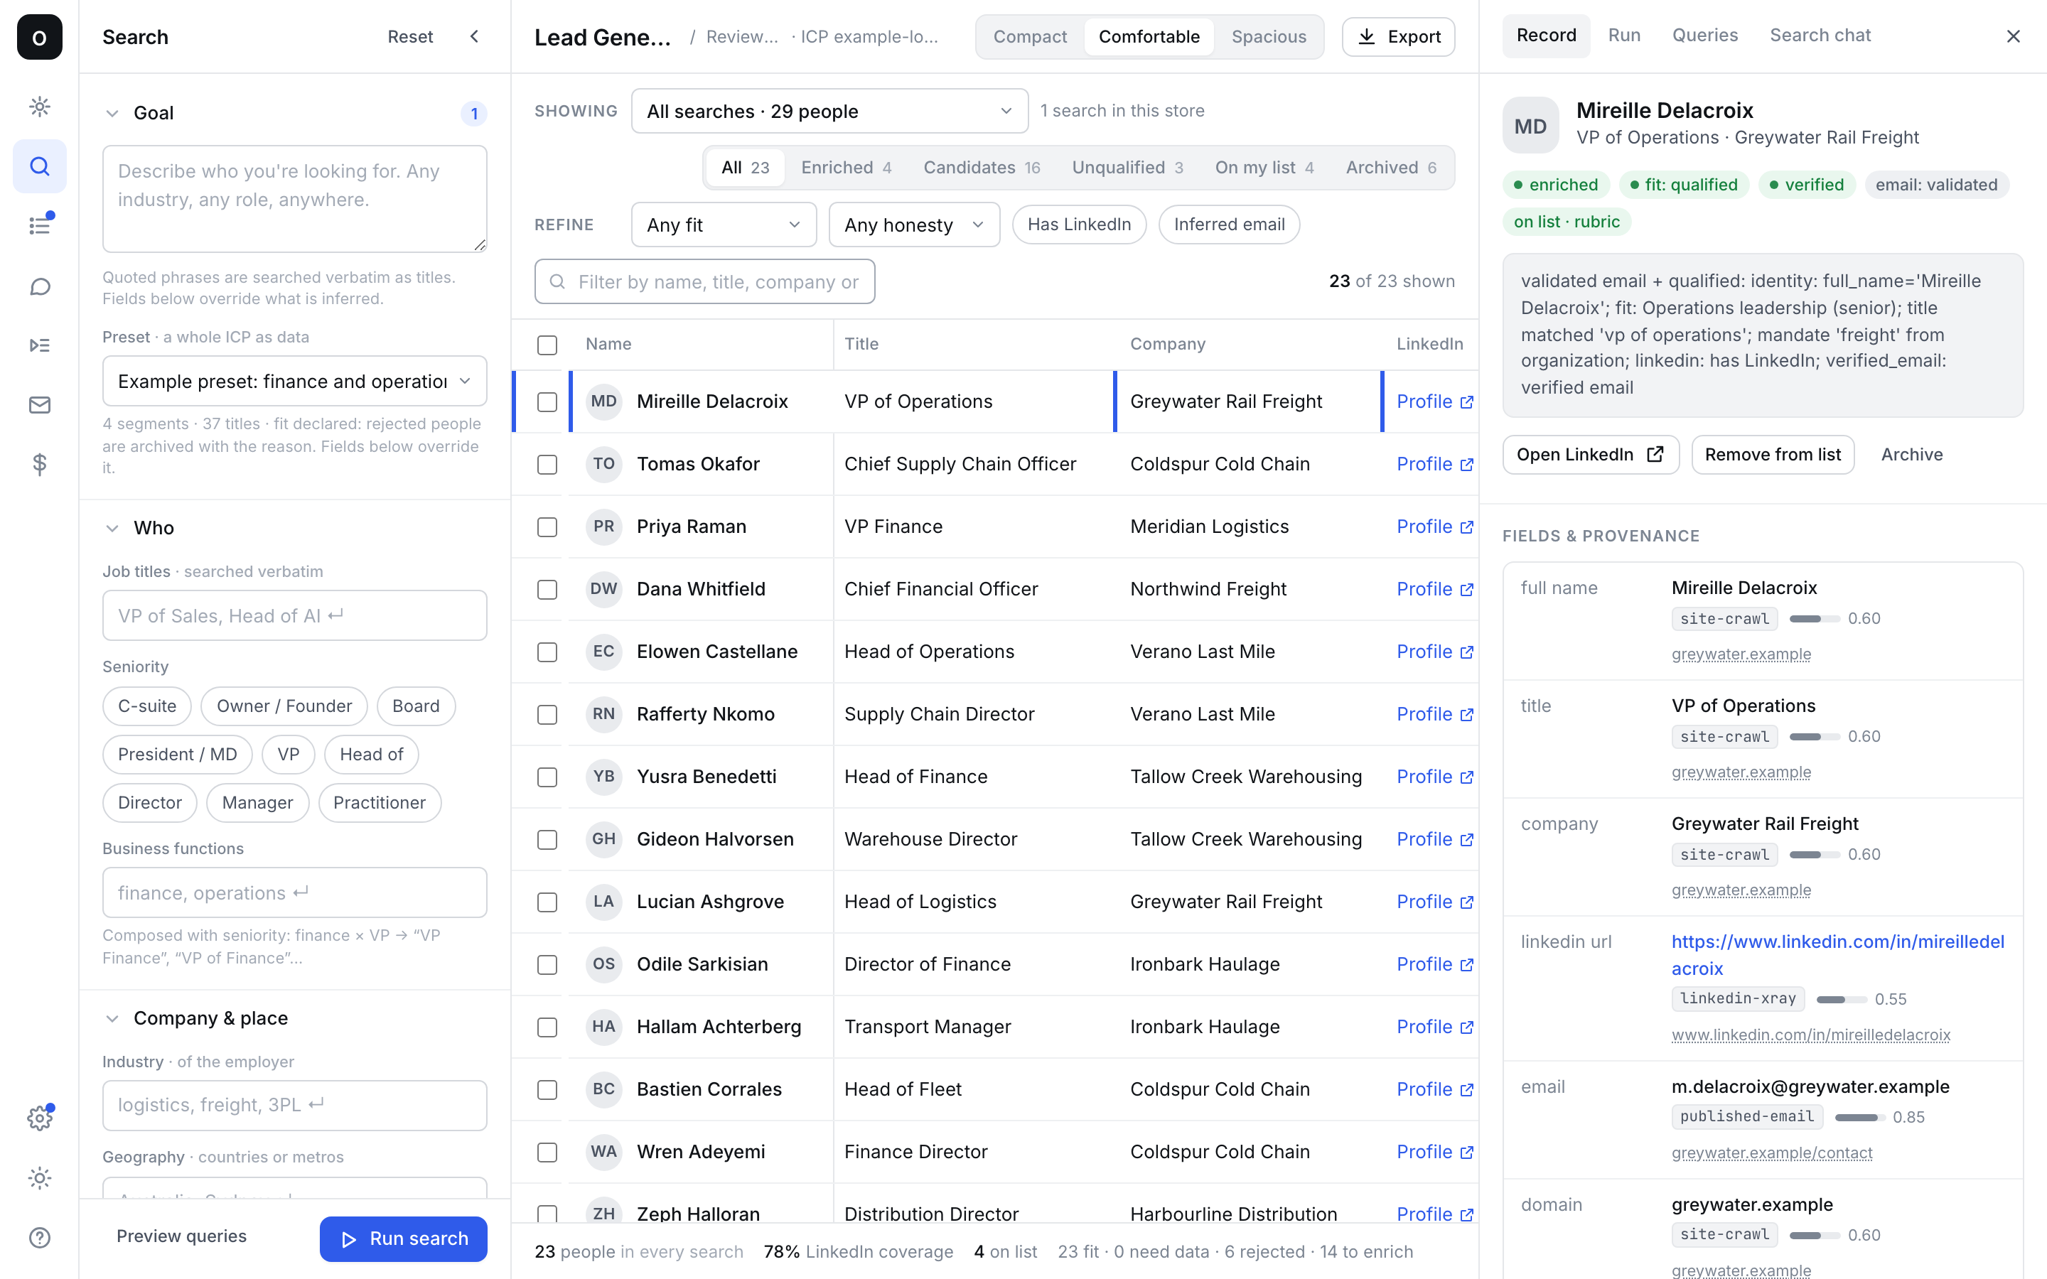Check the Dana Whitfield row checkbox
The image size is (2047, 1279).
(547, 590)
